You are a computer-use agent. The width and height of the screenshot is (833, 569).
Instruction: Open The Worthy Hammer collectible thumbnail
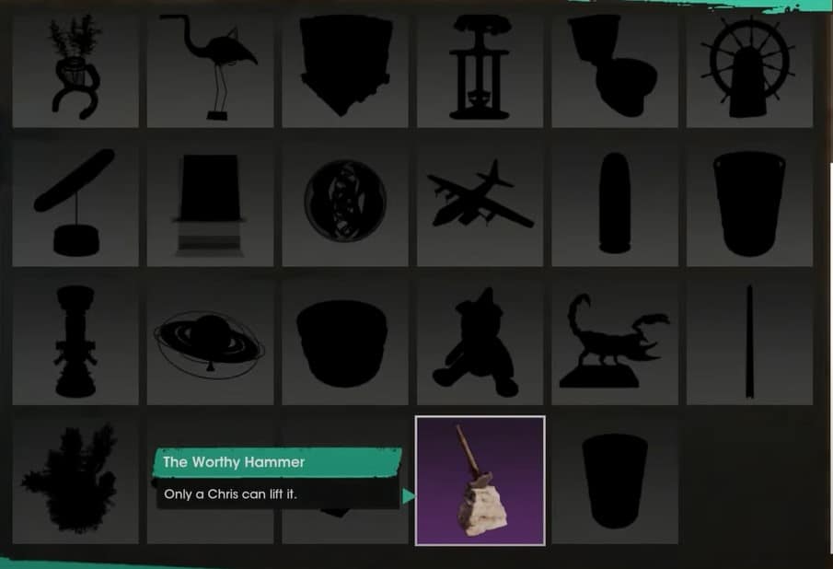(x=480, y=481)
